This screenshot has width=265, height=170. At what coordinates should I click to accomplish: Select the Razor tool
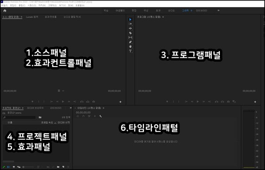130,33
